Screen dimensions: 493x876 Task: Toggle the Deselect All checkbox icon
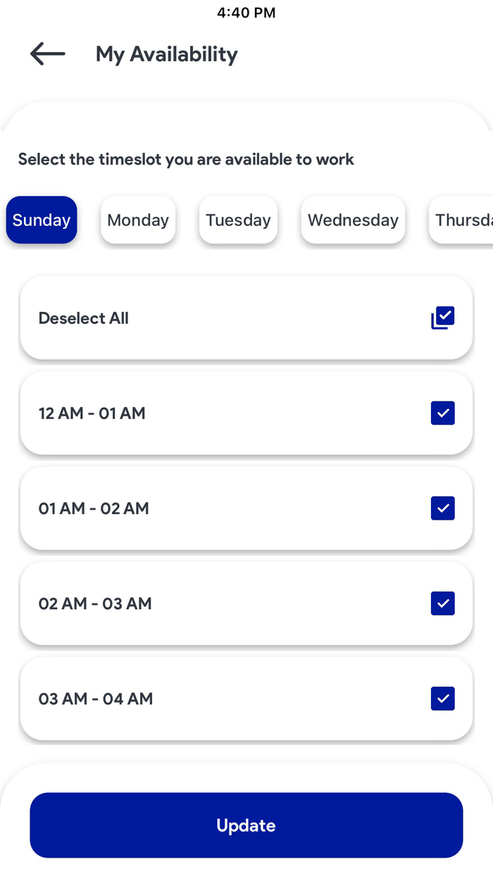tap(442, 318)
